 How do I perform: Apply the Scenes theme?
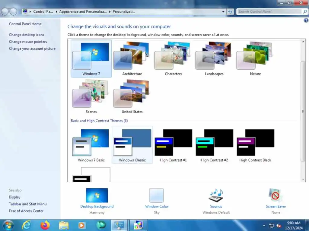91,97
